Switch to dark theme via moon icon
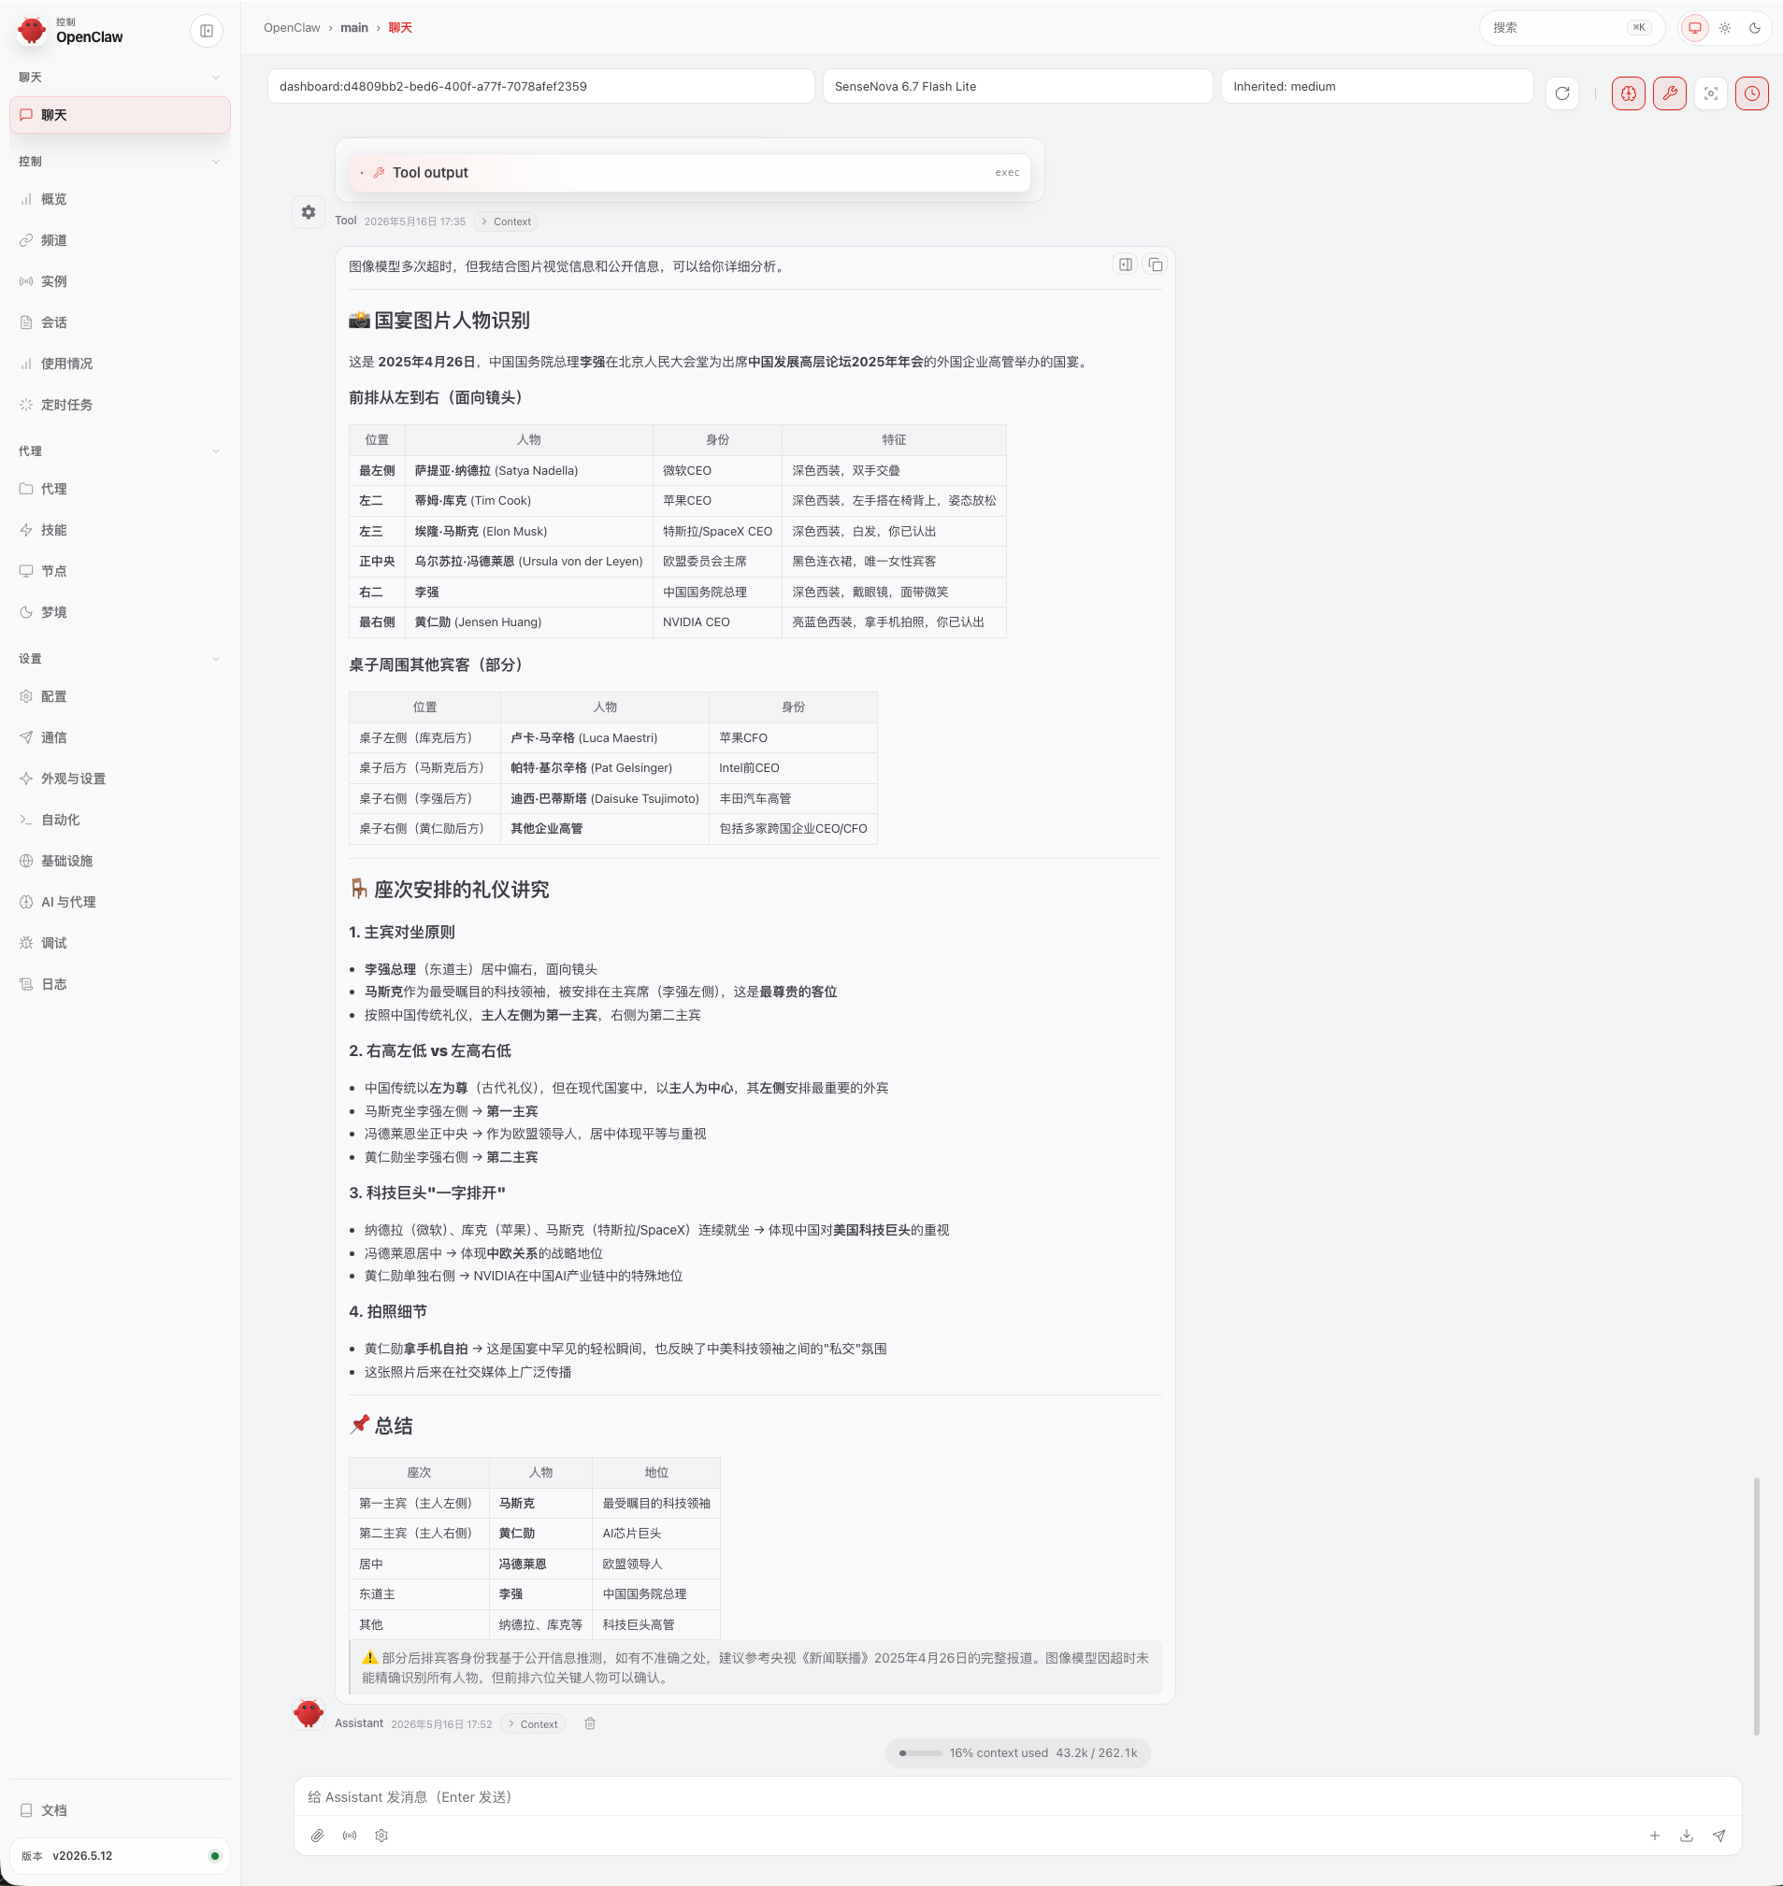 point(1755,28)
